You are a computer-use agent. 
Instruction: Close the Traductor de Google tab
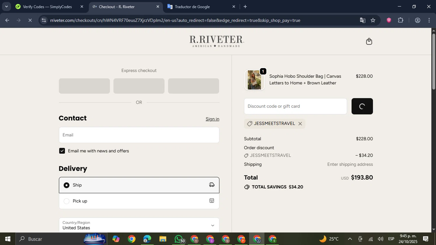tap(234, 7)
